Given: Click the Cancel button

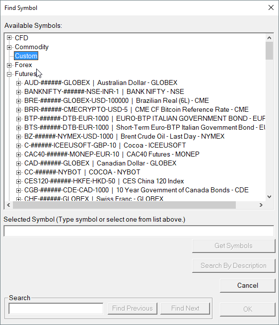Looking at the screenshot, I should [248, 286].
